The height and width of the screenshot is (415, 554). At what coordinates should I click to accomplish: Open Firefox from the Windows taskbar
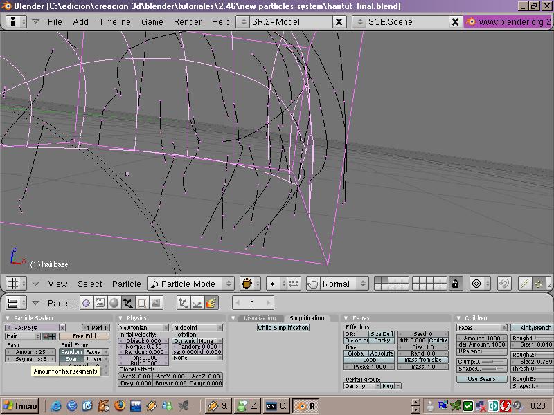(119, 406)
